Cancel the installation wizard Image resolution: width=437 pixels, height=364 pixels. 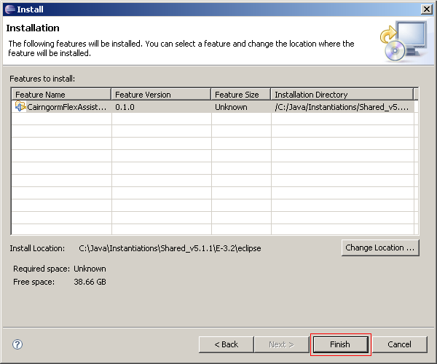click(x=399, y=344)
